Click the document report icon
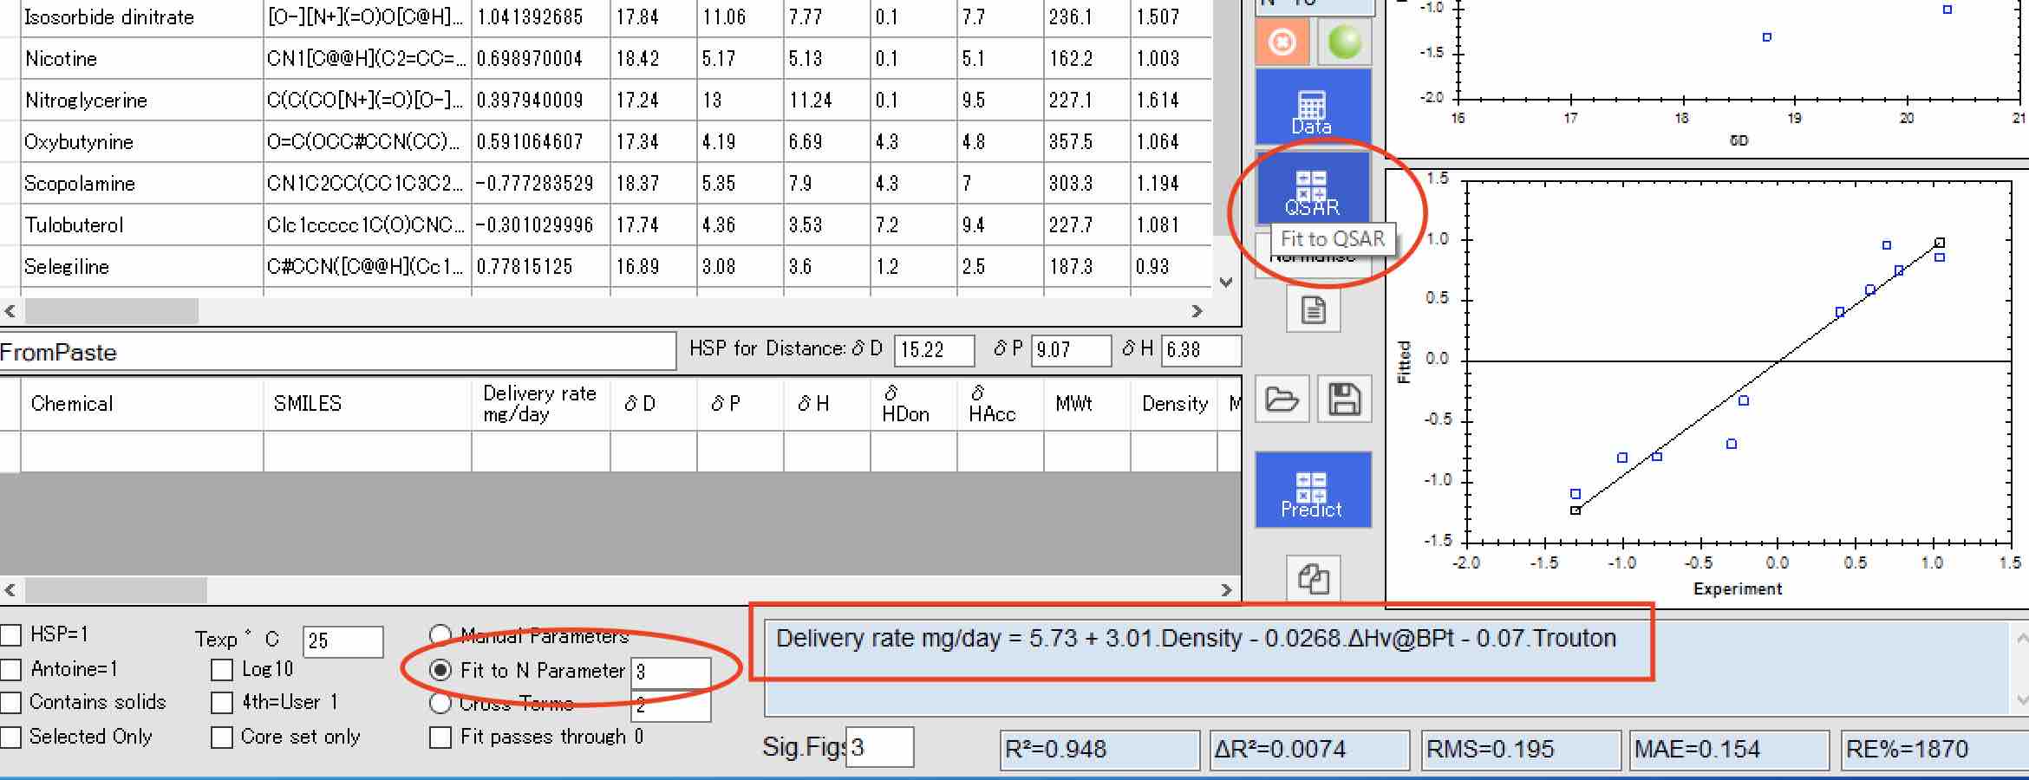Screen dimensions: 2029x780 click(1313, 309)
